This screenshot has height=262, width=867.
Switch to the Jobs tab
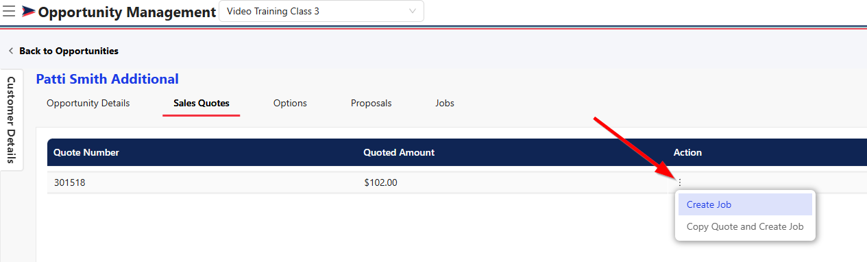click(x=445, y=104)
